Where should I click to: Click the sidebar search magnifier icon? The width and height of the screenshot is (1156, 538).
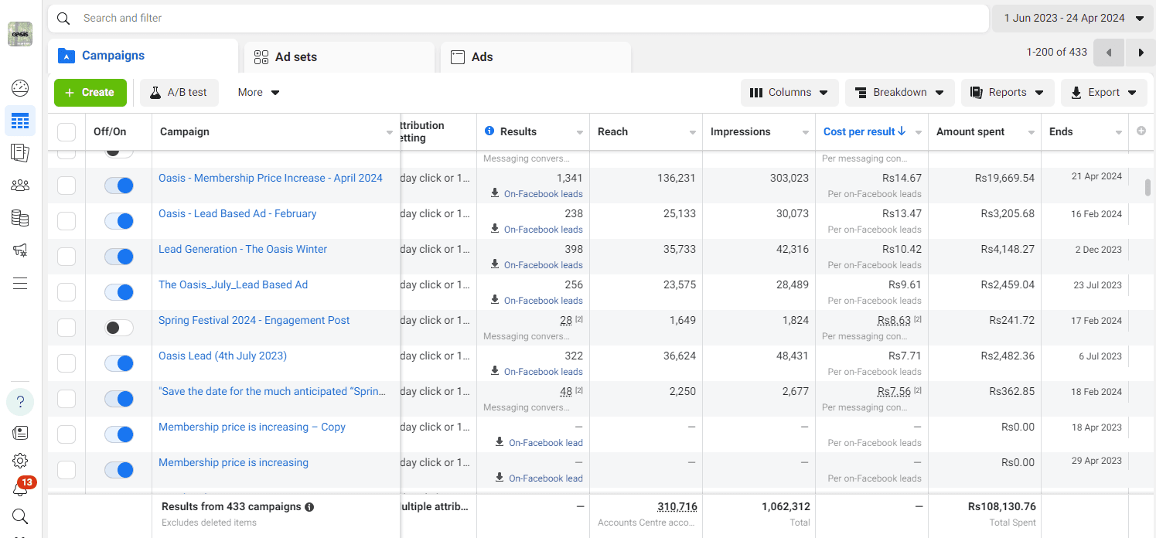tap(20, 516)
